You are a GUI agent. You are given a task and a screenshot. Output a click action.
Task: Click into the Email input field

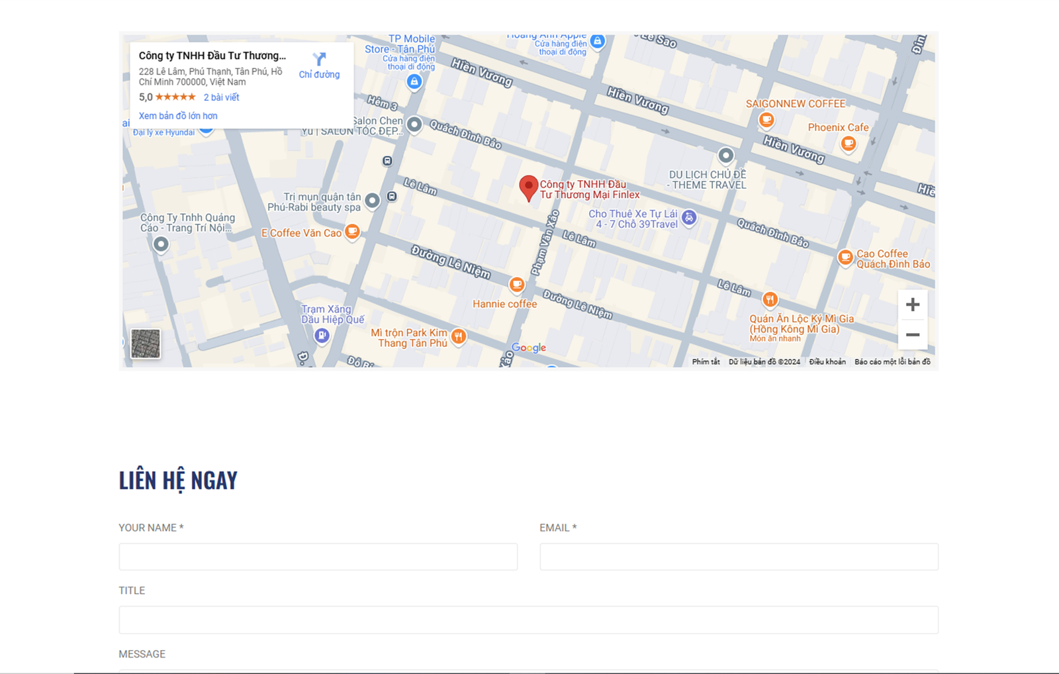(x=739, y=557)
